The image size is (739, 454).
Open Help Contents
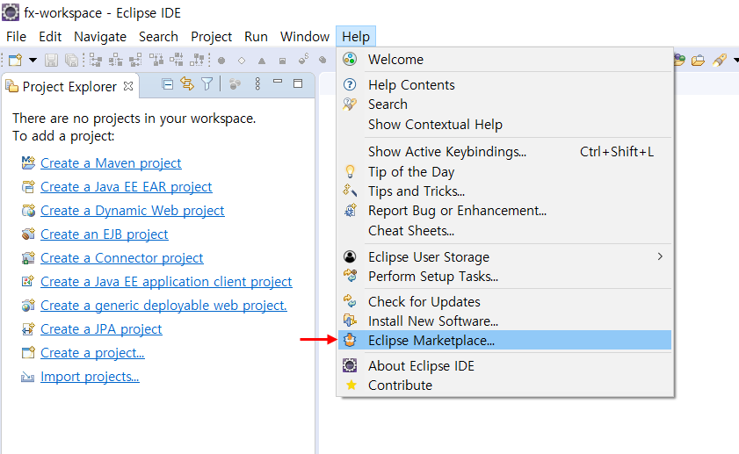coord(504,85)
